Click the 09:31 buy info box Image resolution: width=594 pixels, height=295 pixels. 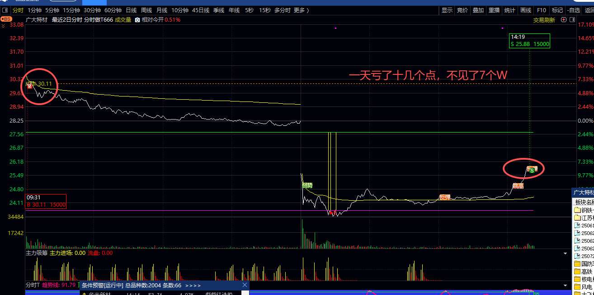coord(46,201)
